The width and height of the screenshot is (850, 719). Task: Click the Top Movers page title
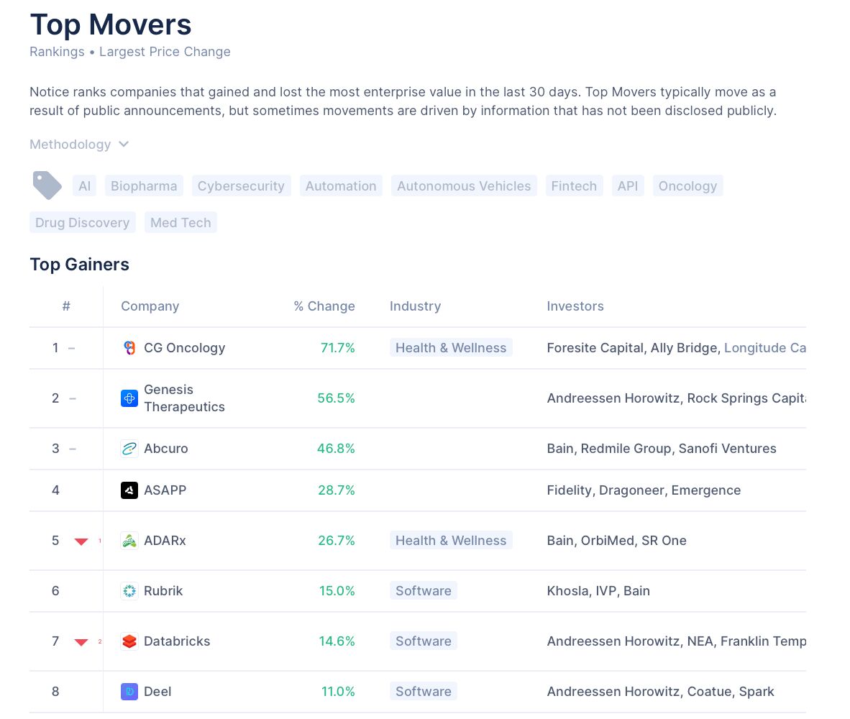(x=111, y=25)
